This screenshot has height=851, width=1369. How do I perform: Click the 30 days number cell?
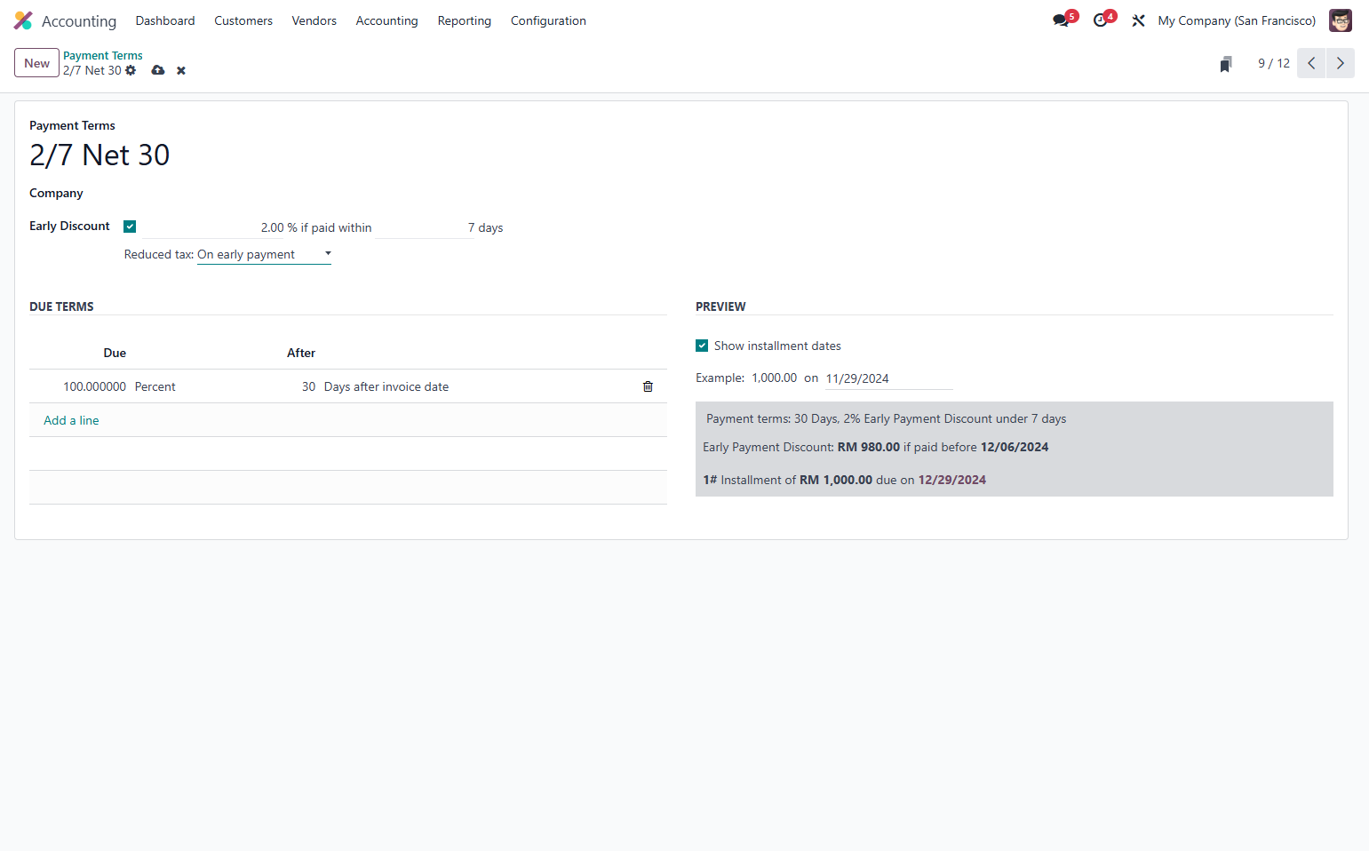308,386
